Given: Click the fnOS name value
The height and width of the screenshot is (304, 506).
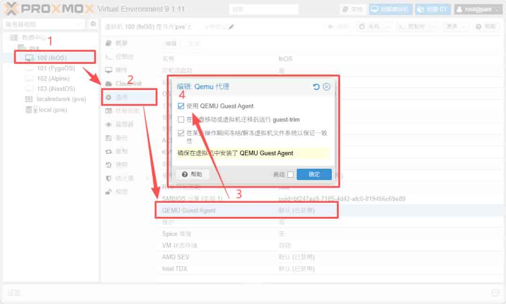Looking at the screenshot, I should [x=285, y=59].
